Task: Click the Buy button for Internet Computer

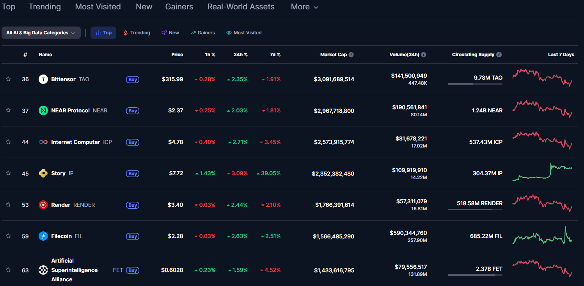Action: click(133, 142)
